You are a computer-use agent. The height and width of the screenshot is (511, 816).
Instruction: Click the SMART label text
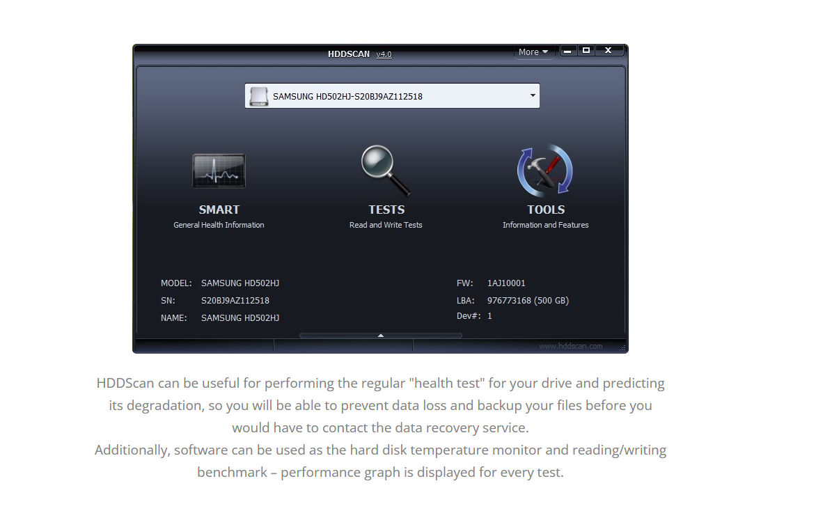(219, 210)
